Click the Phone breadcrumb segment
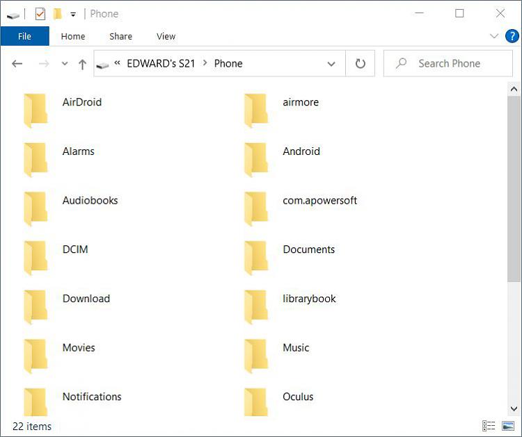 [228, 63]
